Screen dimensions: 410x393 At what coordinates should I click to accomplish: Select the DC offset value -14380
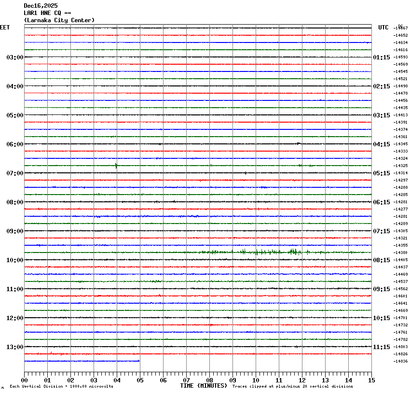(x=401, y=253)
